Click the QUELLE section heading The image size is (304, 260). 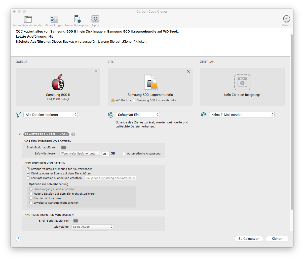pyautogui.click(x=21, y=62)
